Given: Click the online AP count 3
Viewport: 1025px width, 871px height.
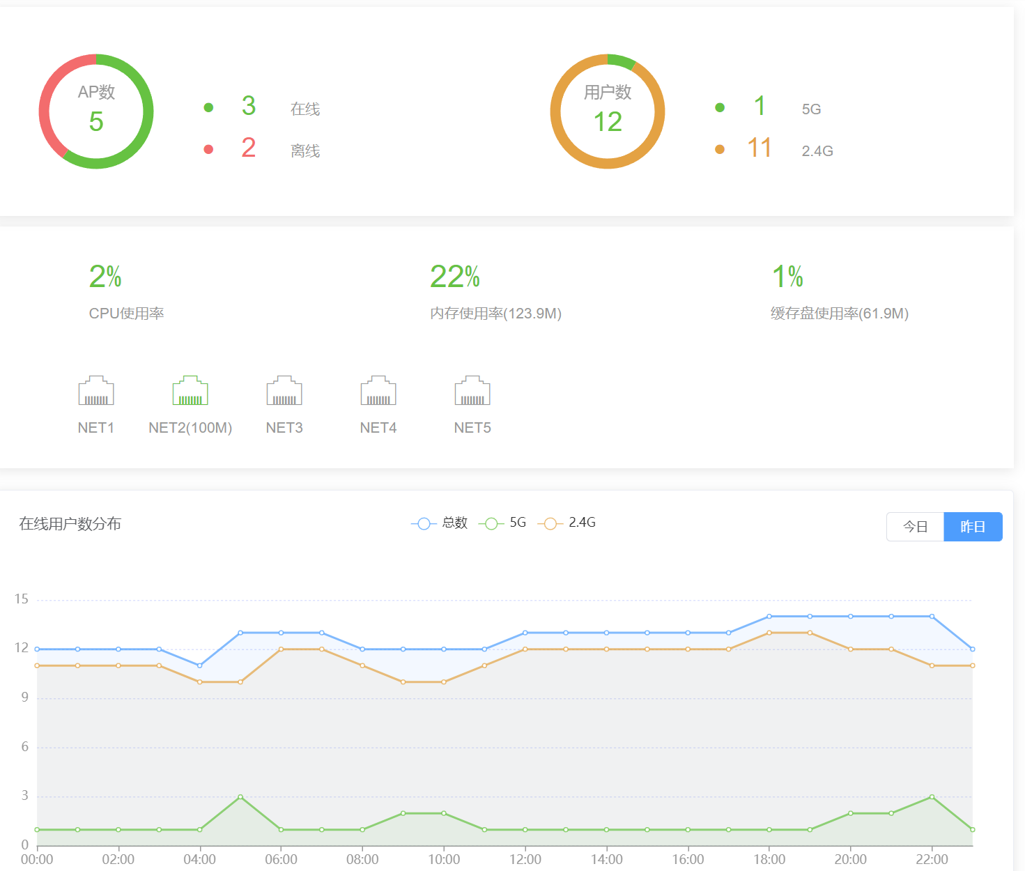Looking at the screenshot, I should [x=249, y=106].
